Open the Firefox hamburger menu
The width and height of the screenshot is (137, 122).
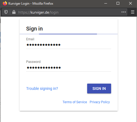click(x=133, y=12)
